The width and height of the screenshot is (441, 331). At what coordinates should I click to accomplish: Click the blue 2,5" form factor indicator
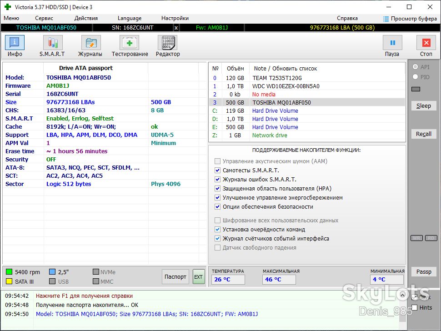tap(52, 271)
